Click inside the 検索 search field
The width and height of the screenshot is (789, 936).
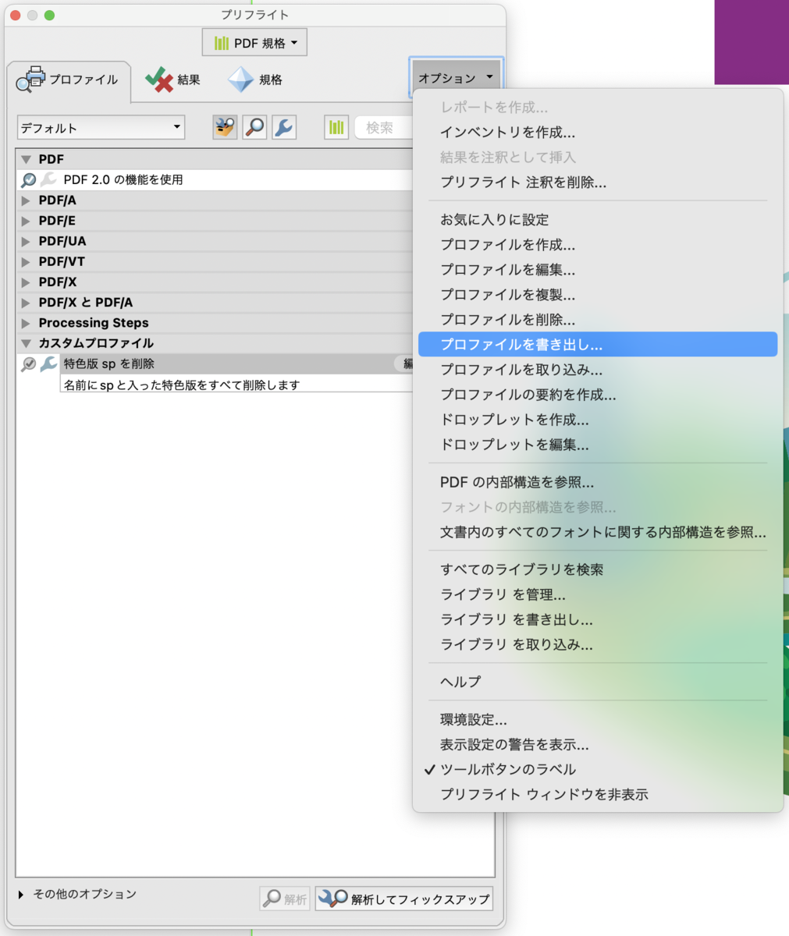(x=384, y=127)
